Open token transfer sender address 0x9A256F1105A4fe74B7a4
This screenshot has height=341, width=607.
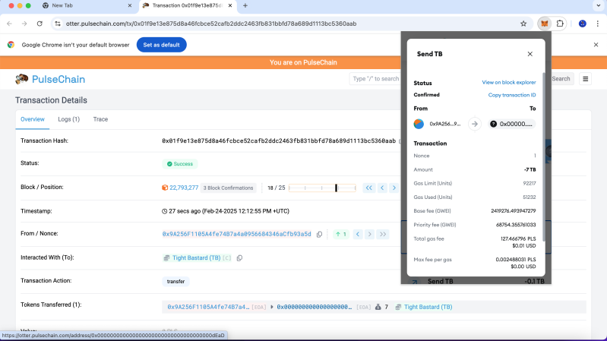(208, 307)
